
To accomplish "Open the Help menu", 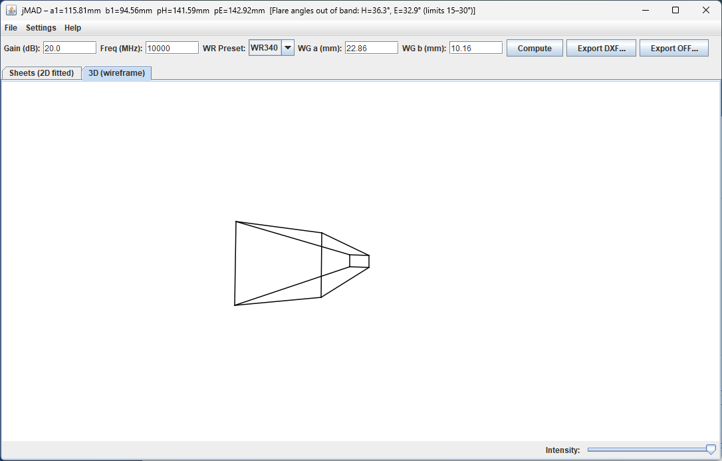I will 72,28.
